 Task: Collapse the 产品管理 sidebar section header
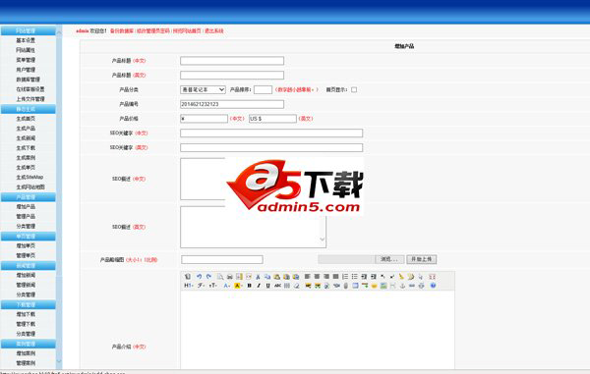pyautogui.click(x=29, y=196)
